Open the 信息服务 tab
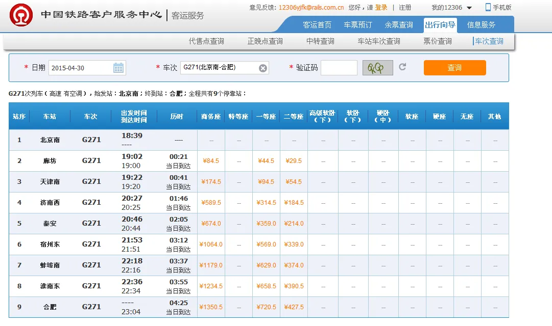552x326 pixels. click(481, 25)
